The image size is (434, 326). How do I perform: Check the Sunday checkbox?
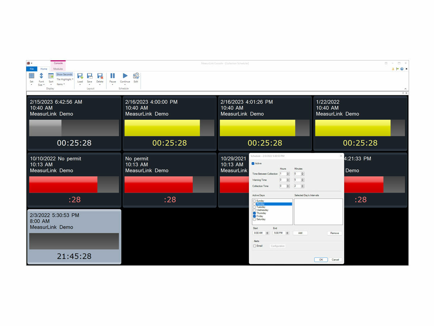255,201
